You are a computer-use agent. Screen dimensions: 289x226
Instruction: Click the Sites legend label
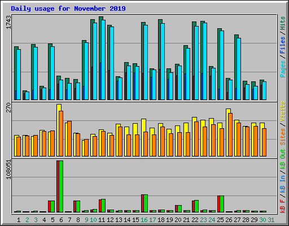click(283, 137)
